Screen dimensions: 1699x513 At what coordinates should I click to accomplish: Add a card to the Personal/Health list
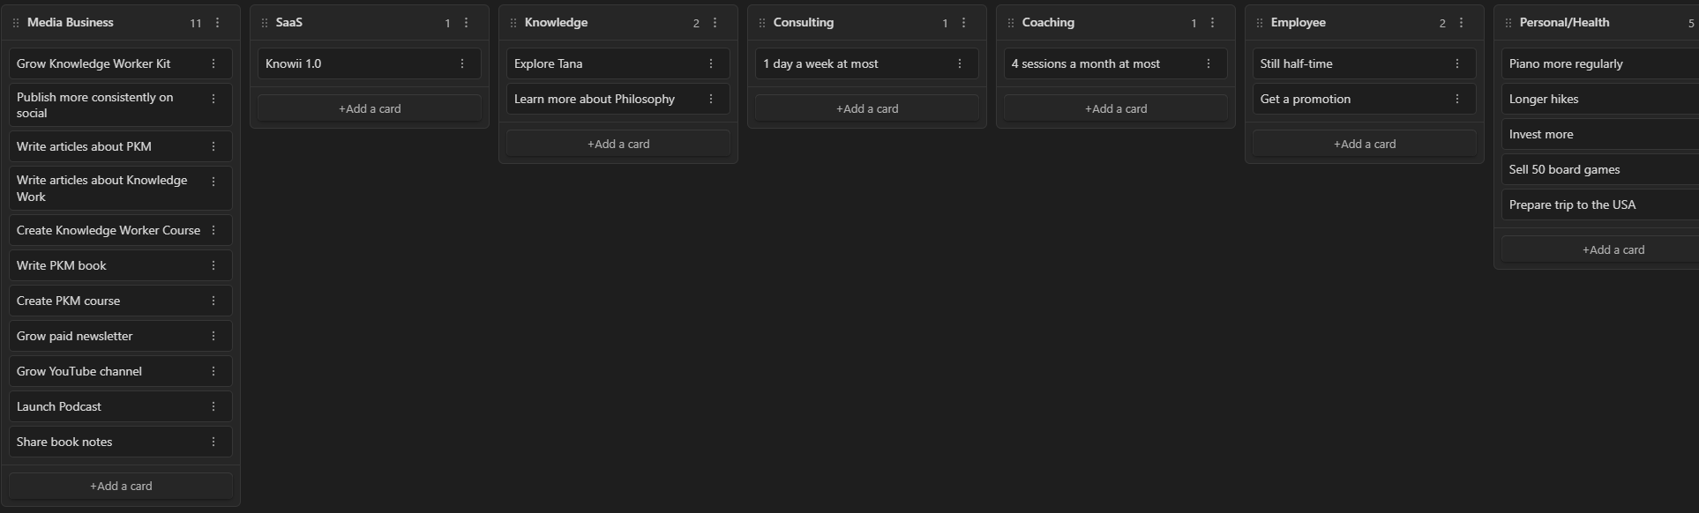1613,249
